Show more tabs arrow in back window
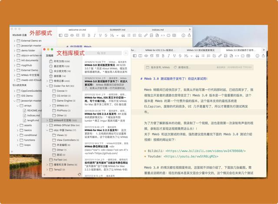Screen dimensions: 278x204 pyautogui.click(x=190, y=30)
